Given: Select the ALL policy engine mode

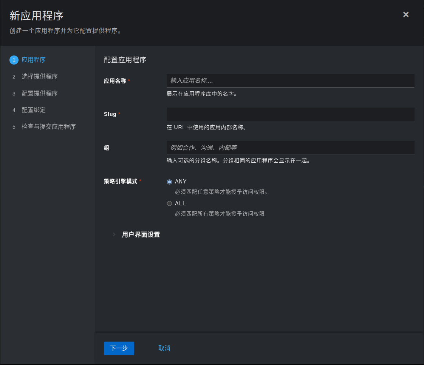Looking at the screenshot, I should tap(169, 203).
